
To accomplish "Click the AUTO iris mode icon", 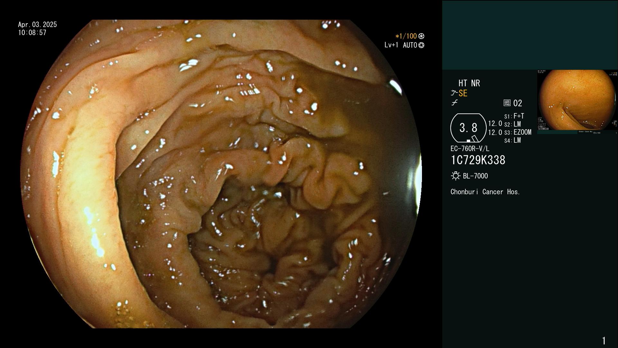I will tap(421, 45).
